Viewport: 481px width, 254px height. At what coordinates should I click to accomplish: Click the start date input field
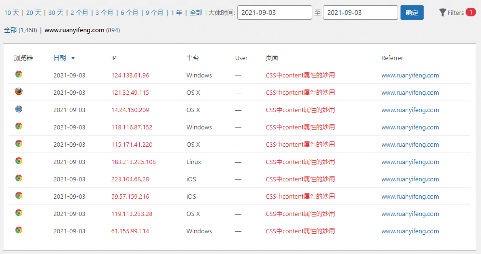coord(274,13)
